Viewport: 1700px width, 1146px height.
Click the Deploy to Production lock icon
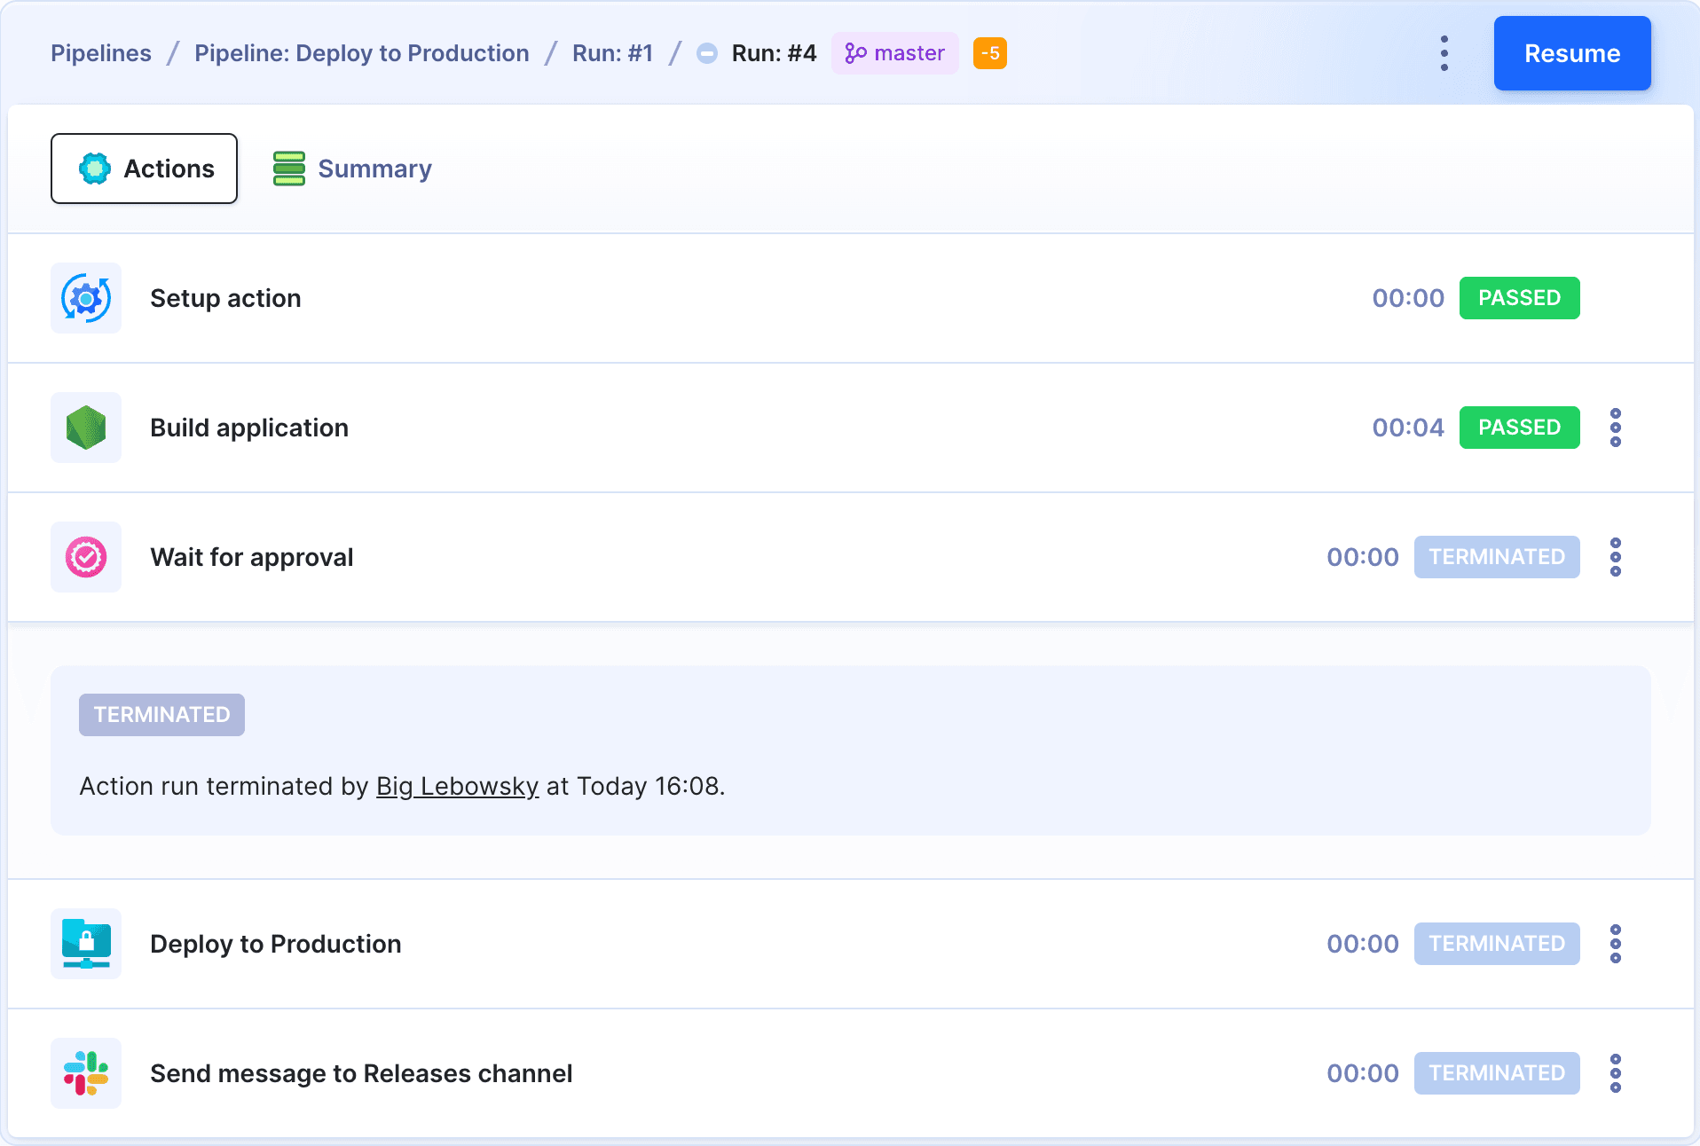[x=86, y=944]
